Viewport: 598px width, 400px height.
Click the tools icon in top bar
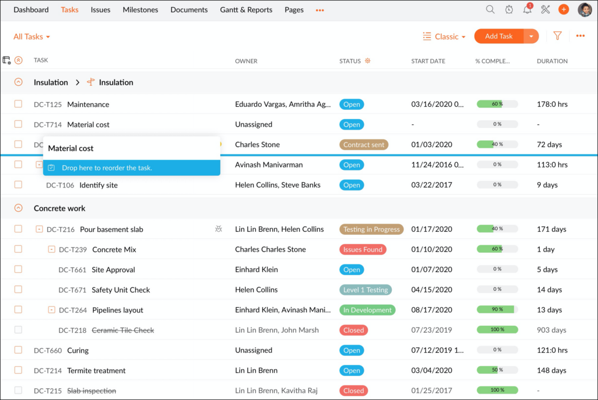point(545,9)
